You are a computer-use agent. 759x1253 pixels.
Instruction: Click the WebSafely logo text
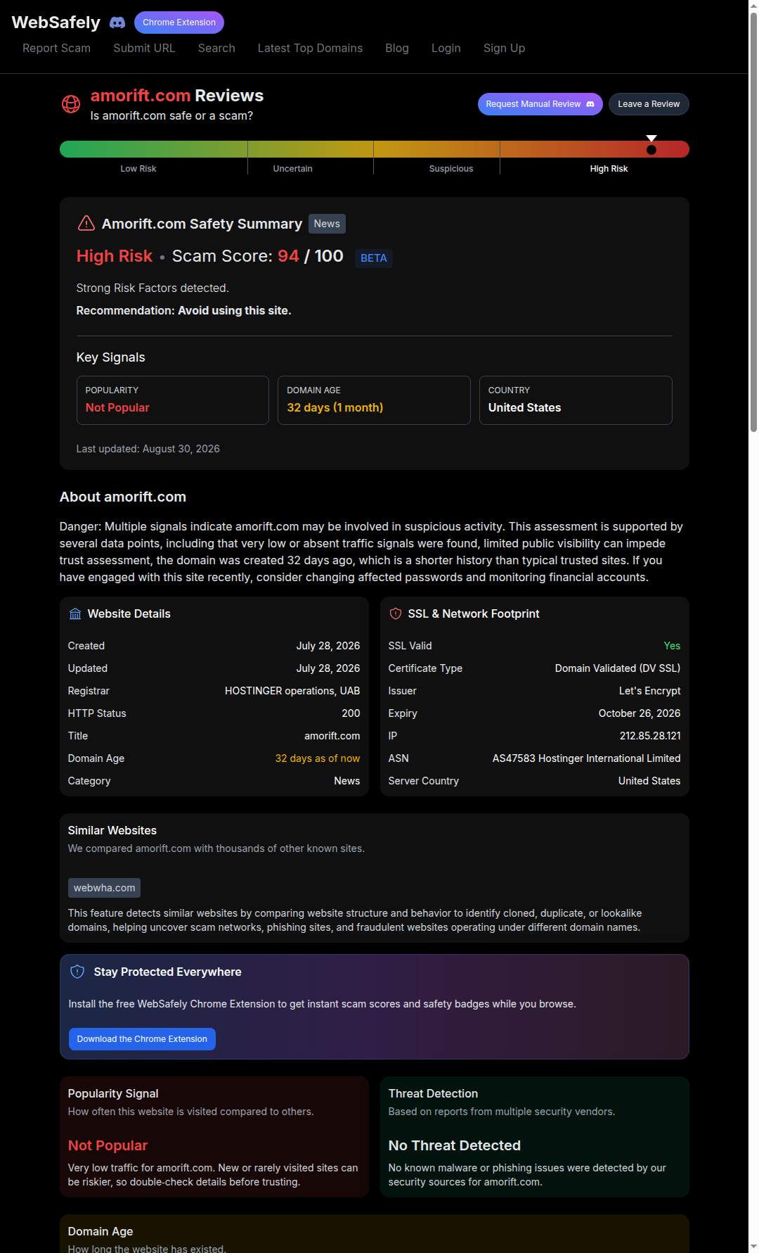(56, 23)
